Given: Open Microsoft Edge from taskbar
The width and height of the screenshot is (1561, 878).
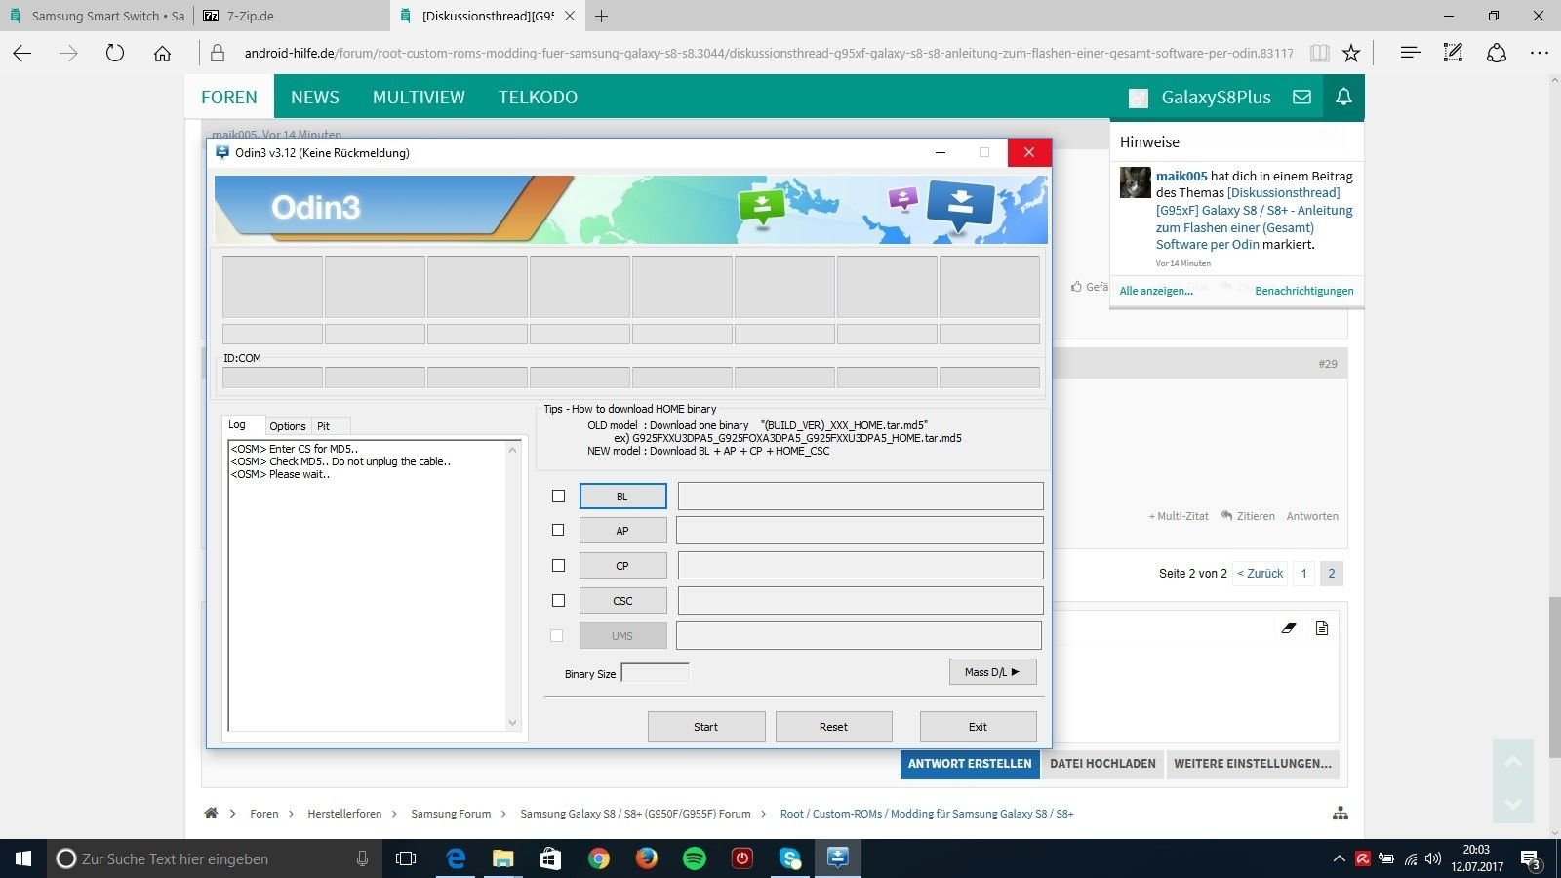Looking at the screenshot, I should point(456,858).
